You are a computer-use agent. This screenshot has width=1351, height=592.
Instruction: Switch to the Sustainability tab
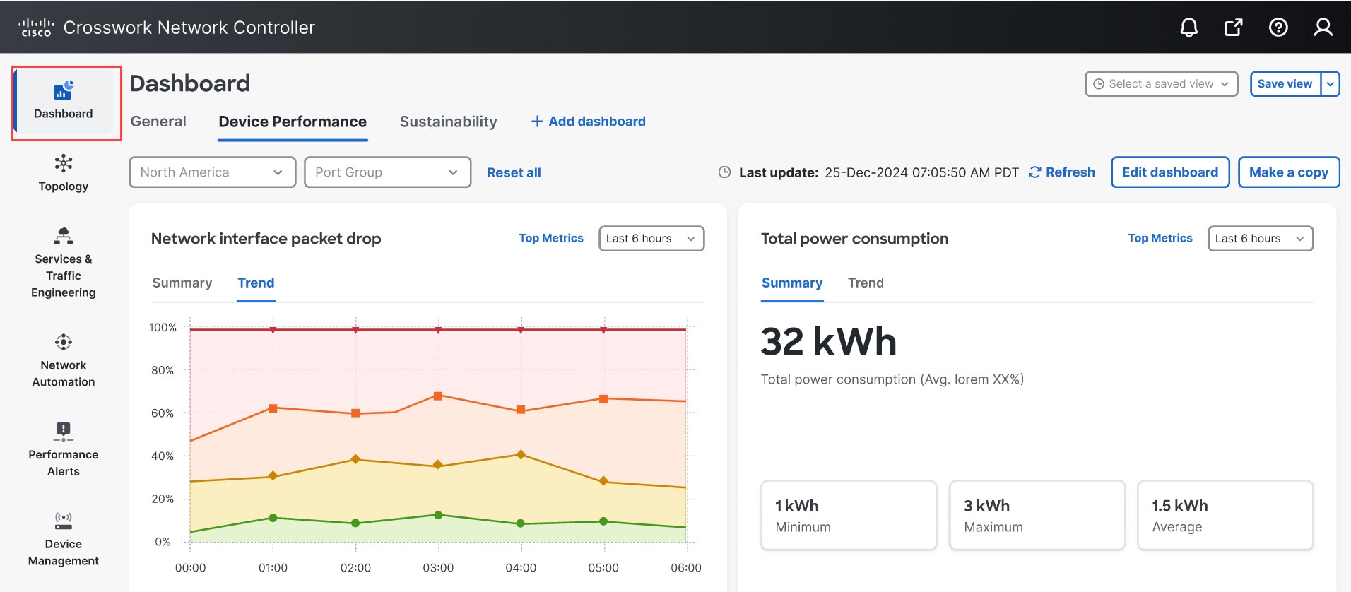pyautogui.click(x=448, y=122)
